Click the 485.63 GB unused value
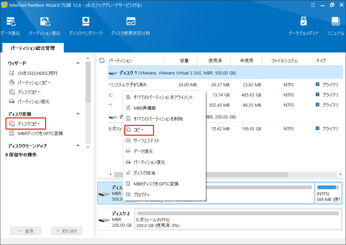The width and height of the screenshot is (346, 245). click(x=251, y=95)
